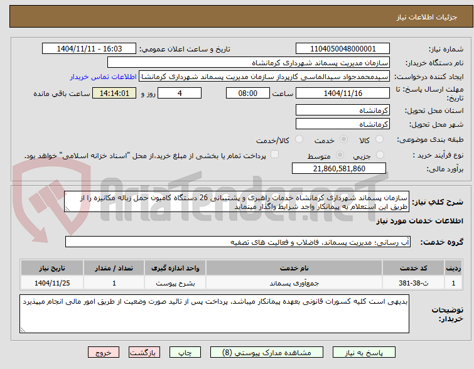Click the چاپ print button
Image resolution: width=474 pixels, height=369 pixels.
tap(185, 353)
